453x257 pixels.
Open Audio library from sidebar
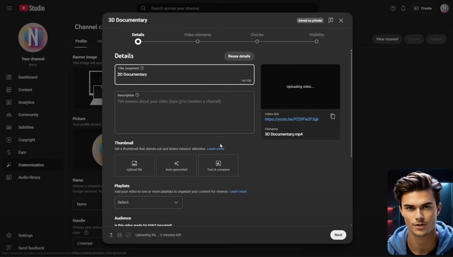[x=29, y=177]
